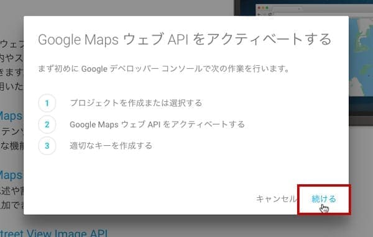Click the step 1 number circle
This screenshot has height=237, width=373.
[47, 103]
